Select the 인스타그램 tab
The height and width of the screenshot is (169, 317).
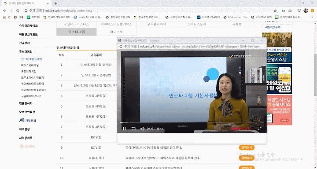click(x=77, y=32)
